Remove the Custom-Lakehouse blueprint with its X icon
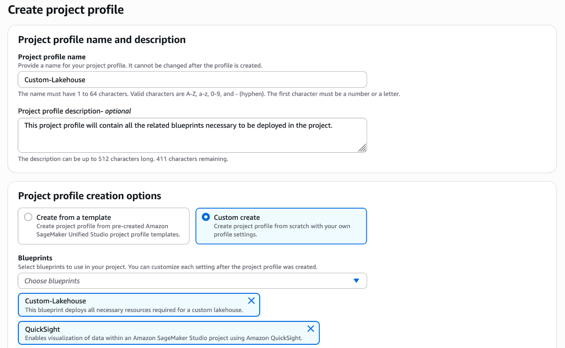 (251, 301)
